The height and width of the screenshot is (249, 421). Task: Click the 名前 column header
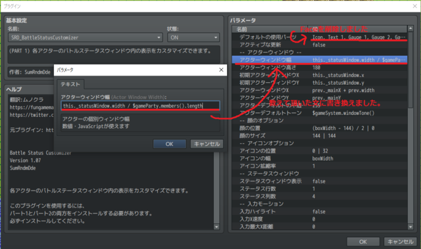(270, 29)
